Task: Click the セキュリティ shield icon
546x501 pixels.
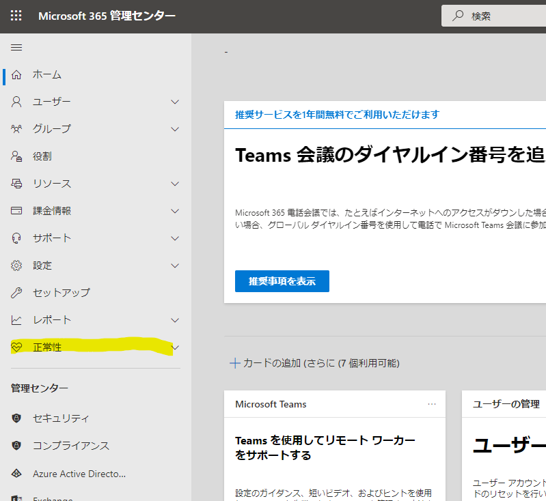Action: (x=16, y=418)
